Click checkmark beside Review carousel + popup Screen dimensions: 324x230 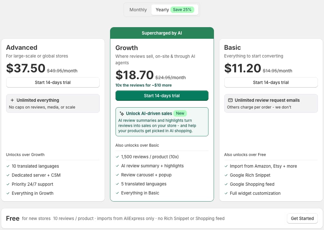117,175
